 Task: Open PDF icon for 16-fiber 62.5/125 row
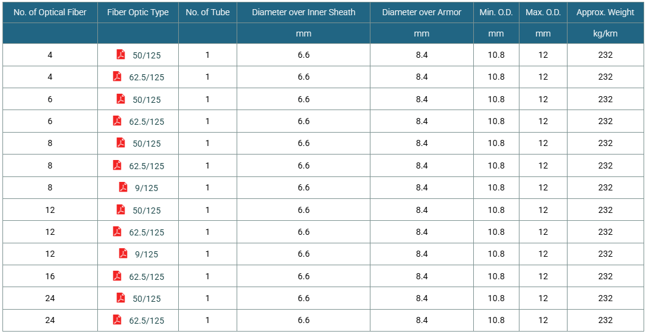point(117,276)
